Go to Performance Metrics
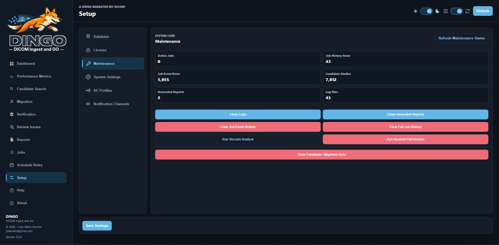 tap(36, 76)
